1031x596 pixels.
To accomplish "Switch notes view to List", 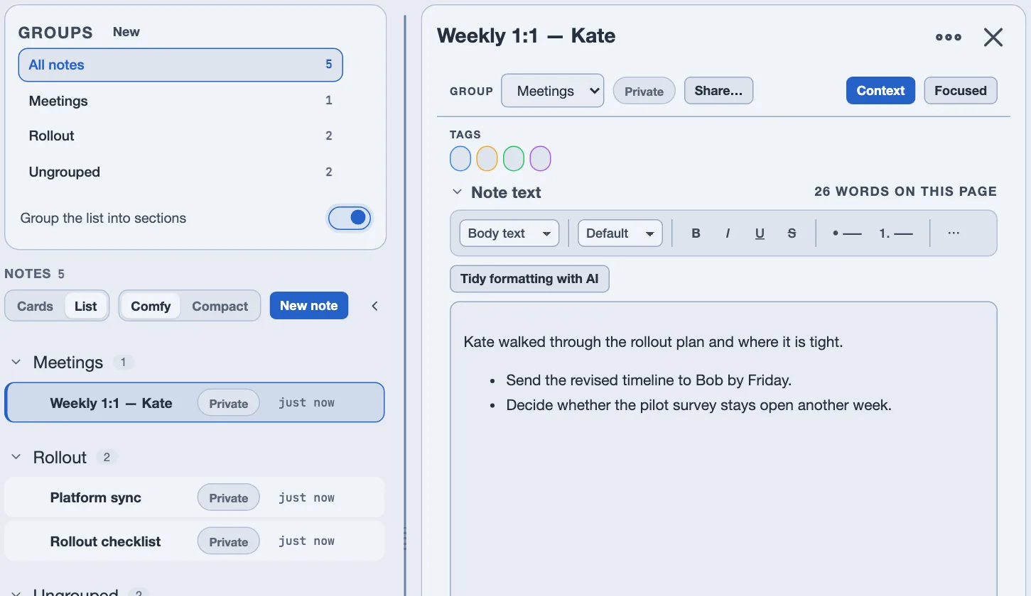I will pos(86,306).
